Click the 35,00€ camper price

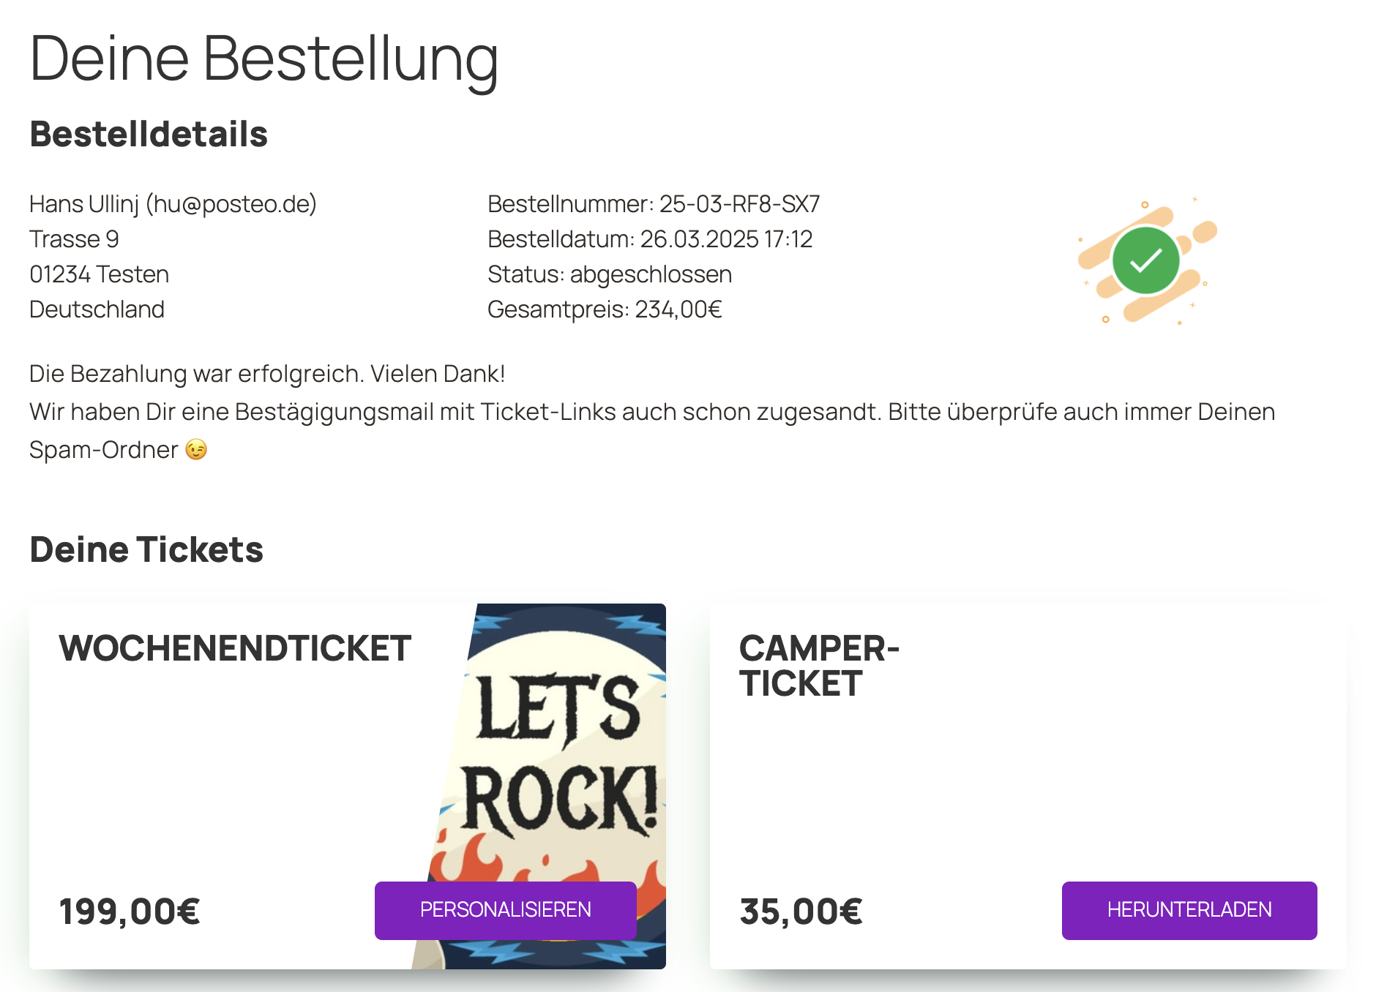tap(801, 912)
